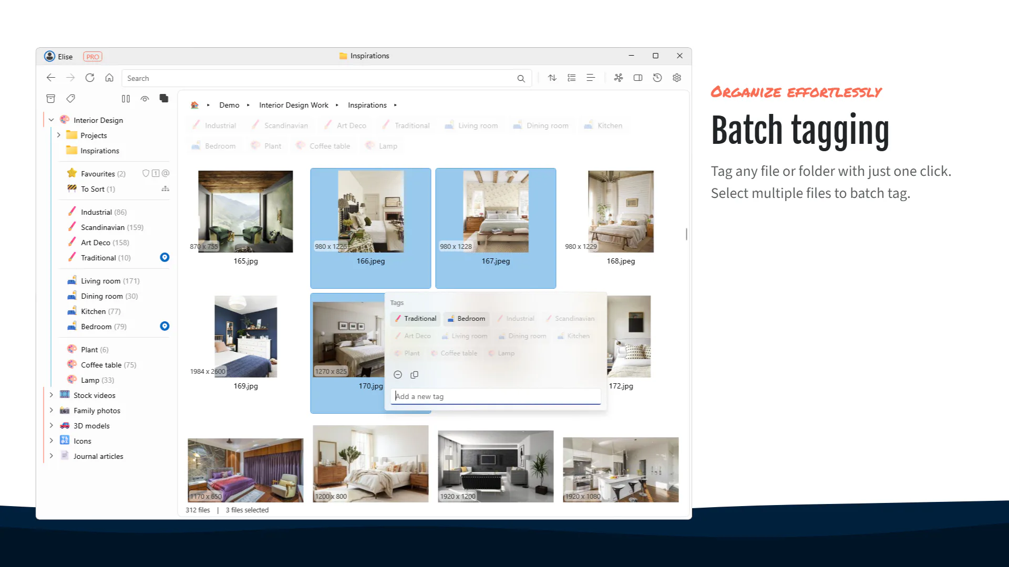Viewport: 1009px width, 567px height.
Task: Filter by Living room tag in top bar
Action: (471, 125)
